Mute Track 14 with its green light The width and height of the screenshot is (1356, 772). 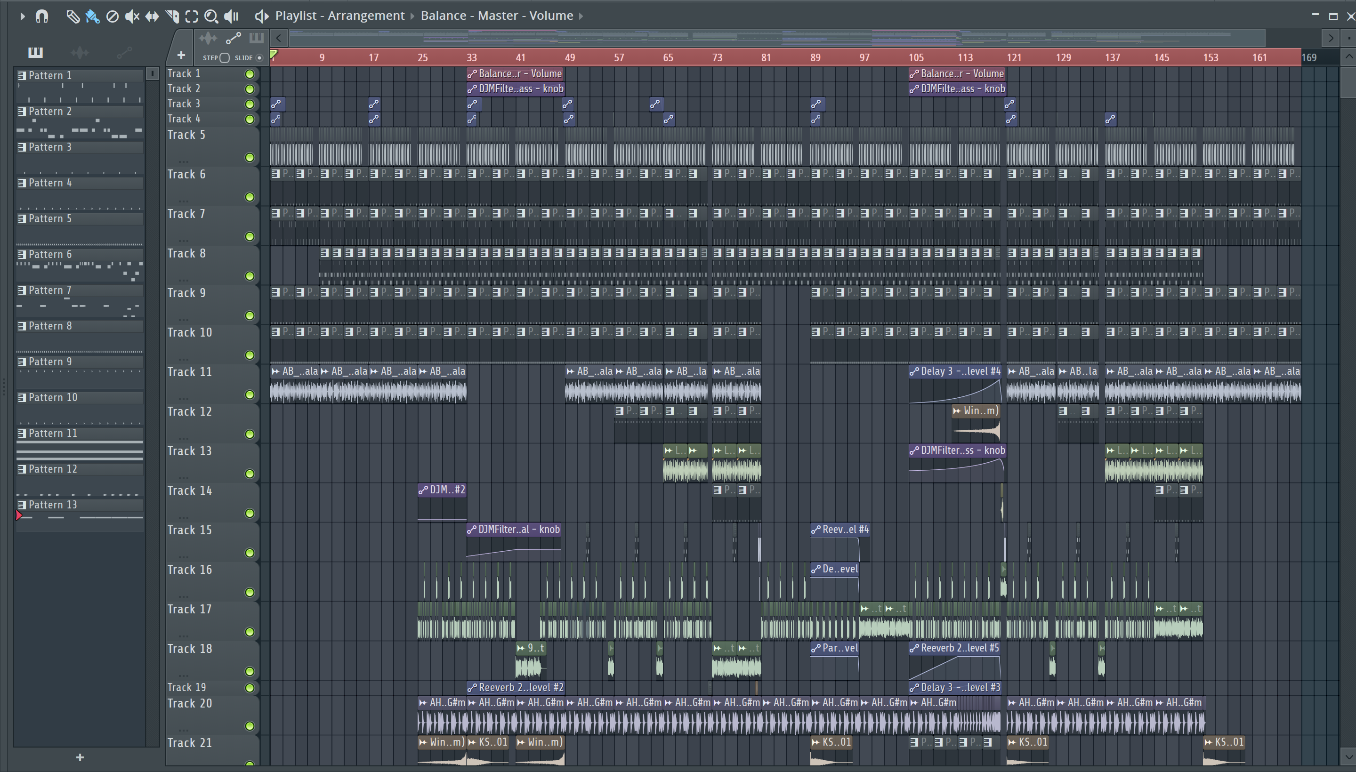tap(249, 513)
